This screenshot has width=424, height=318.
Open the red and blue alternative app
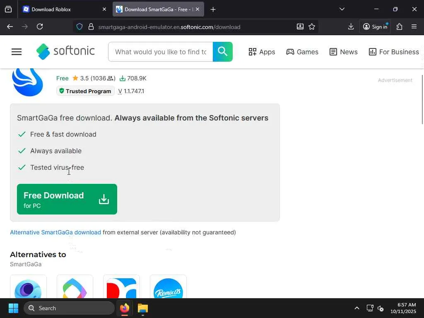coord(121,287)
